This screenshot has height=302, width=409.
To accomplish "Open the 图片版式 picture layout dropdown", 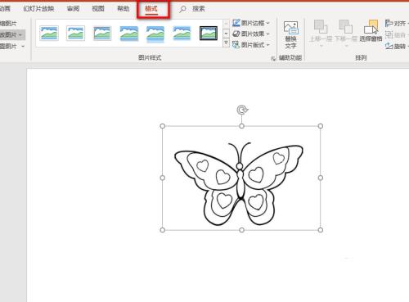I will point(251,44).
